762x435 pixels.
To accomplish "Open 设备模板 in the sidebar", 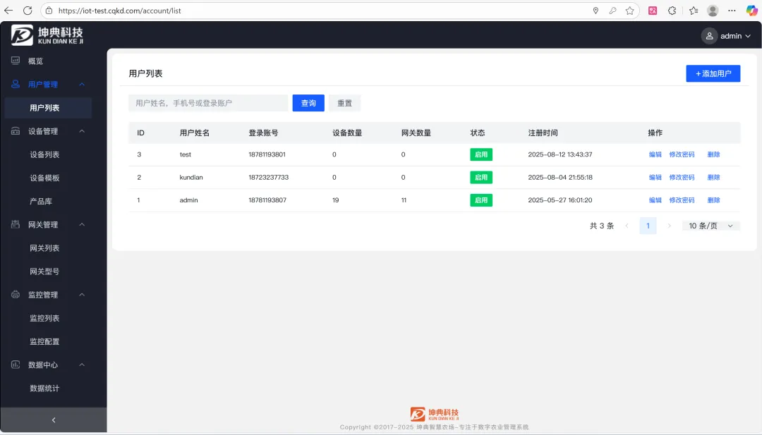I will [x=44, y=178].
